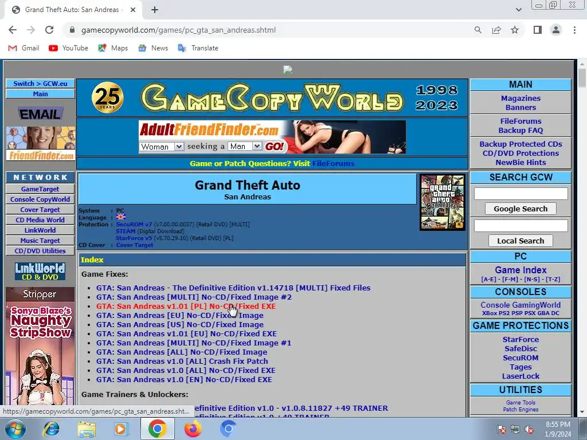Bookmark this page with the star icon
Viewport: 587px width, 440px height.
coord(515,30)
